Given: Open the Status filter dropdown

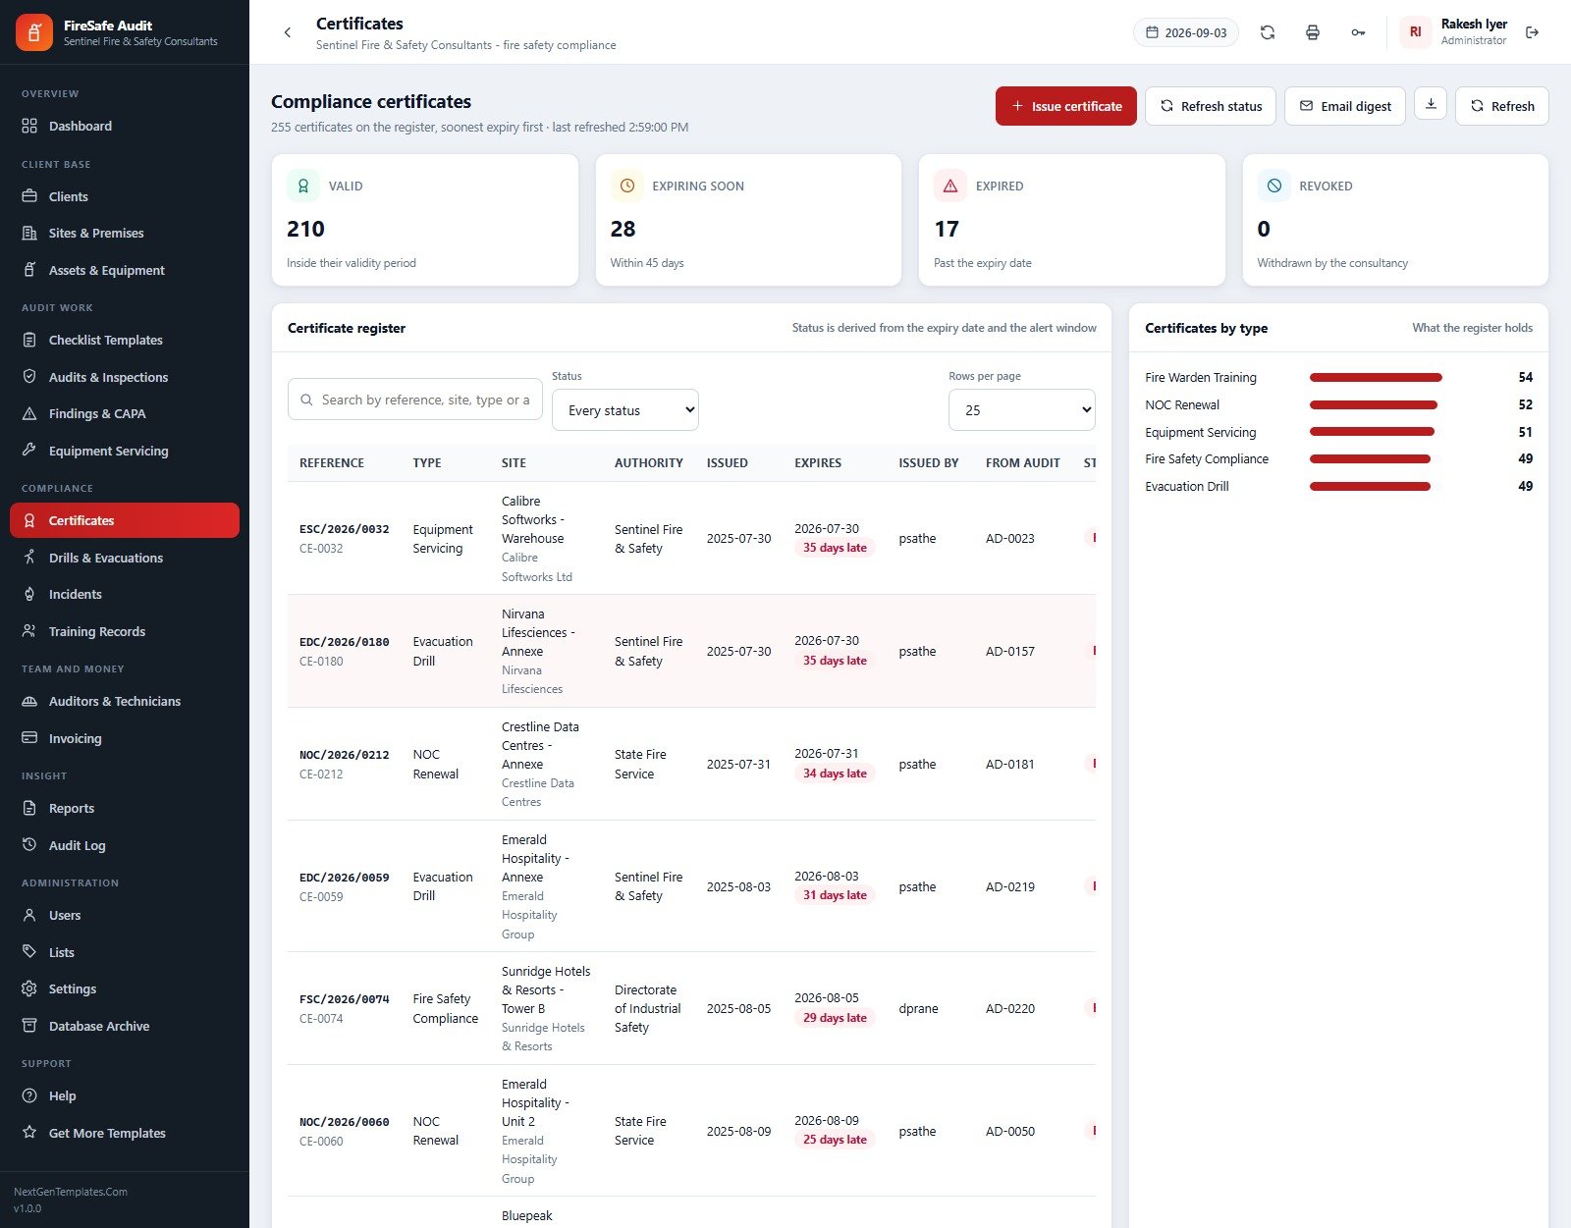Looking at the screenshot, I should click(x=625, y=410).
